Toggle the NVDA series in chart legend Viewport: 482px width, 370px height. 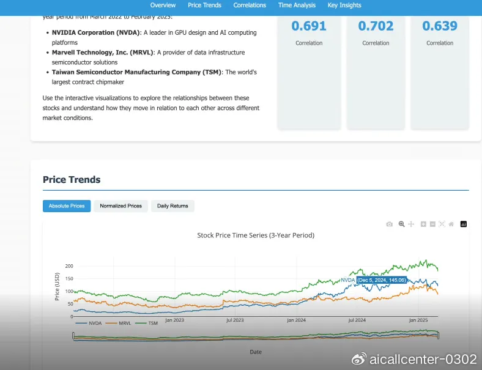tap(89, 324)
